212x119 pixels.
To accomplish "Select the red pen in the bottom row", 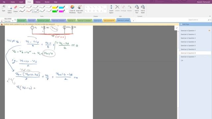I will pyautogui.click(x=29, y=11).
